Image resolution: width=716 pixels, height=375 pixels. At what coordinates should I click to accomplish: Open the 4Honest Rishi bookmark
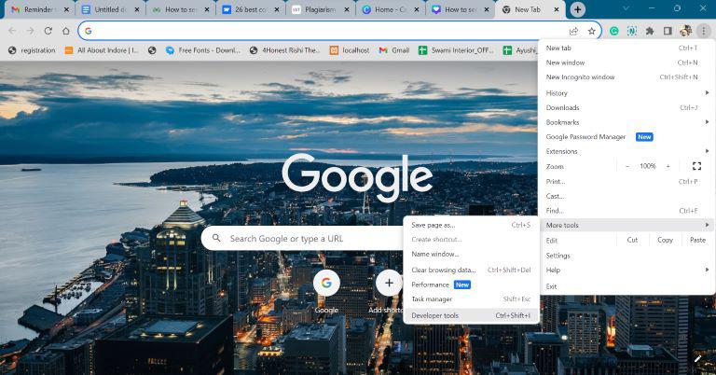(284, 50)
